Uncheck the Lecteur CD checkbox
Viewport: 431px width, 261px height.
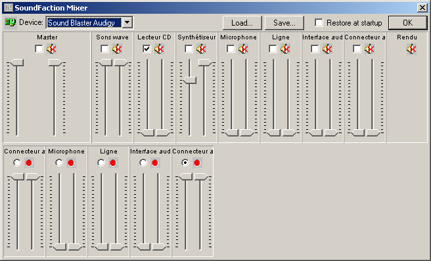(147, 49)
